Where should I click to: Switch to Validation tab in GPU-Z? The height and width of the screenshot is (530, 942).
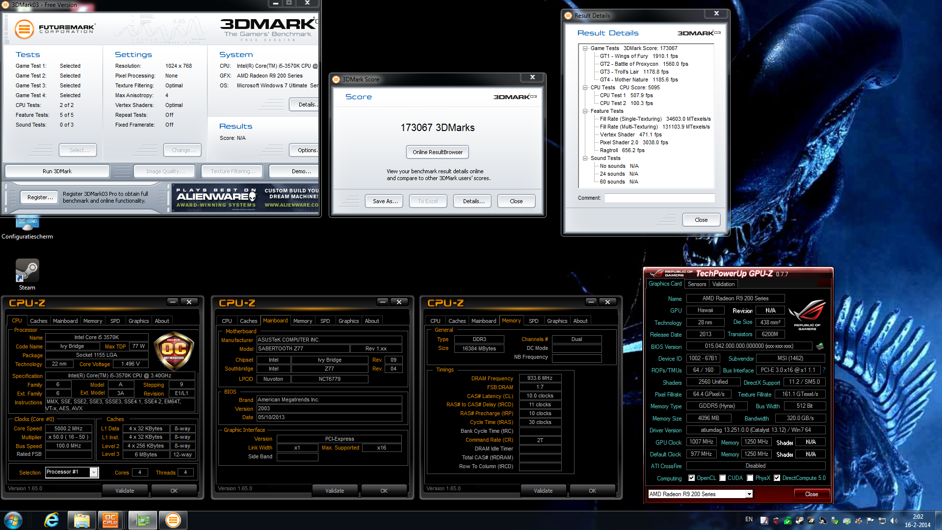(x=723, y=284)
